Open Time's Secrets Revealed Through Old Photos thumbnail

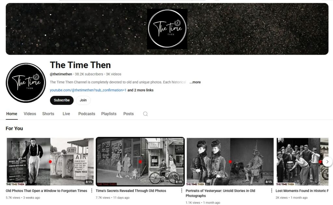point(140,162)
